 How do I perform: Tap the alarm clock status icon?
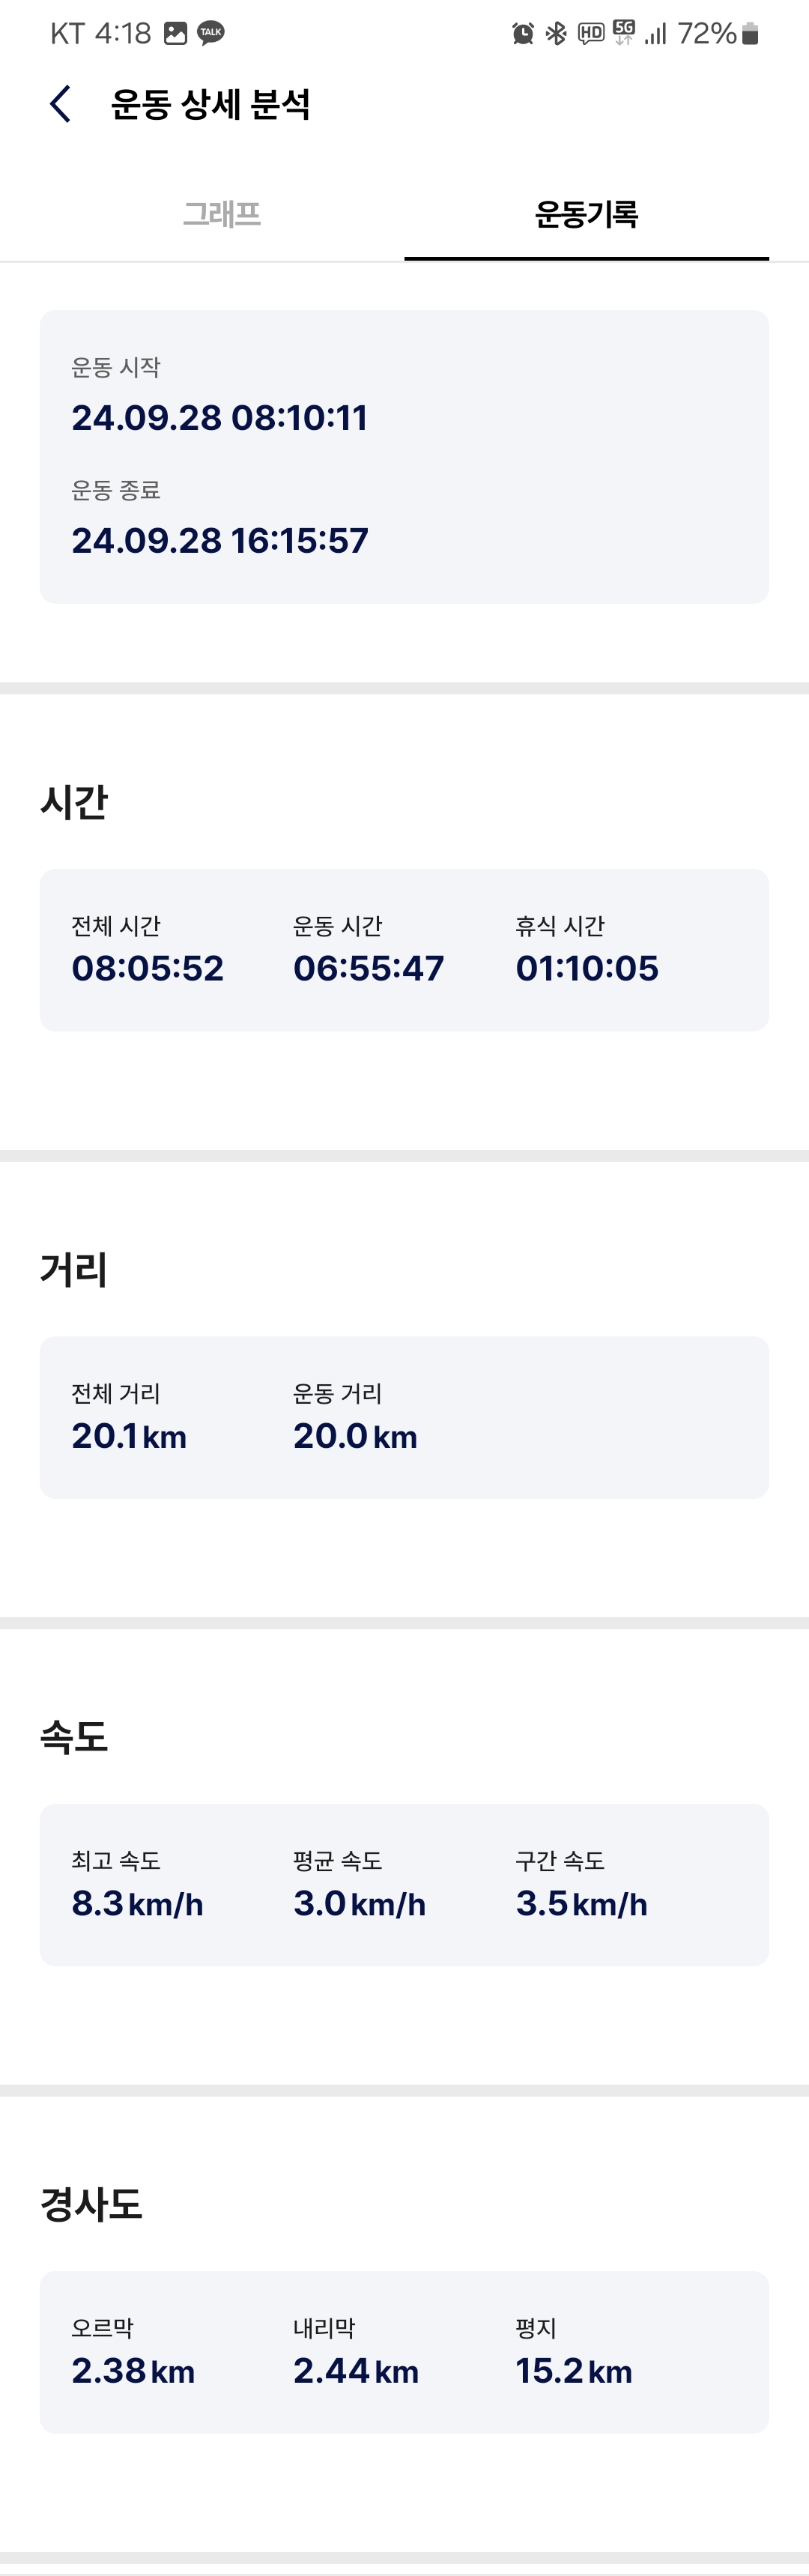point(523,34)
